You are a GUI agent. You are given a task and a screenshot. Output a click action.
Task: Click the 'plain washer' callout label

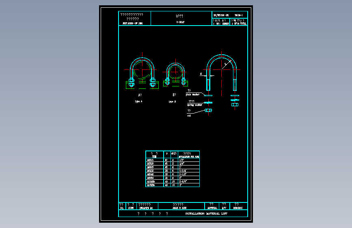coord(192,95)
